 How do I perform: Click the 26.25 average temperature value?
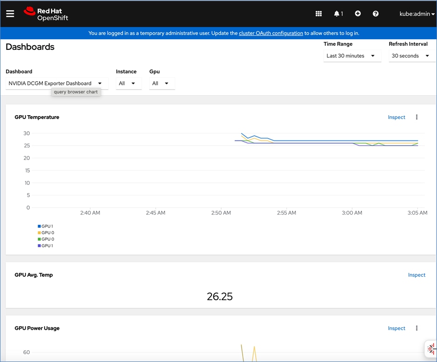(x=219, y=296)
